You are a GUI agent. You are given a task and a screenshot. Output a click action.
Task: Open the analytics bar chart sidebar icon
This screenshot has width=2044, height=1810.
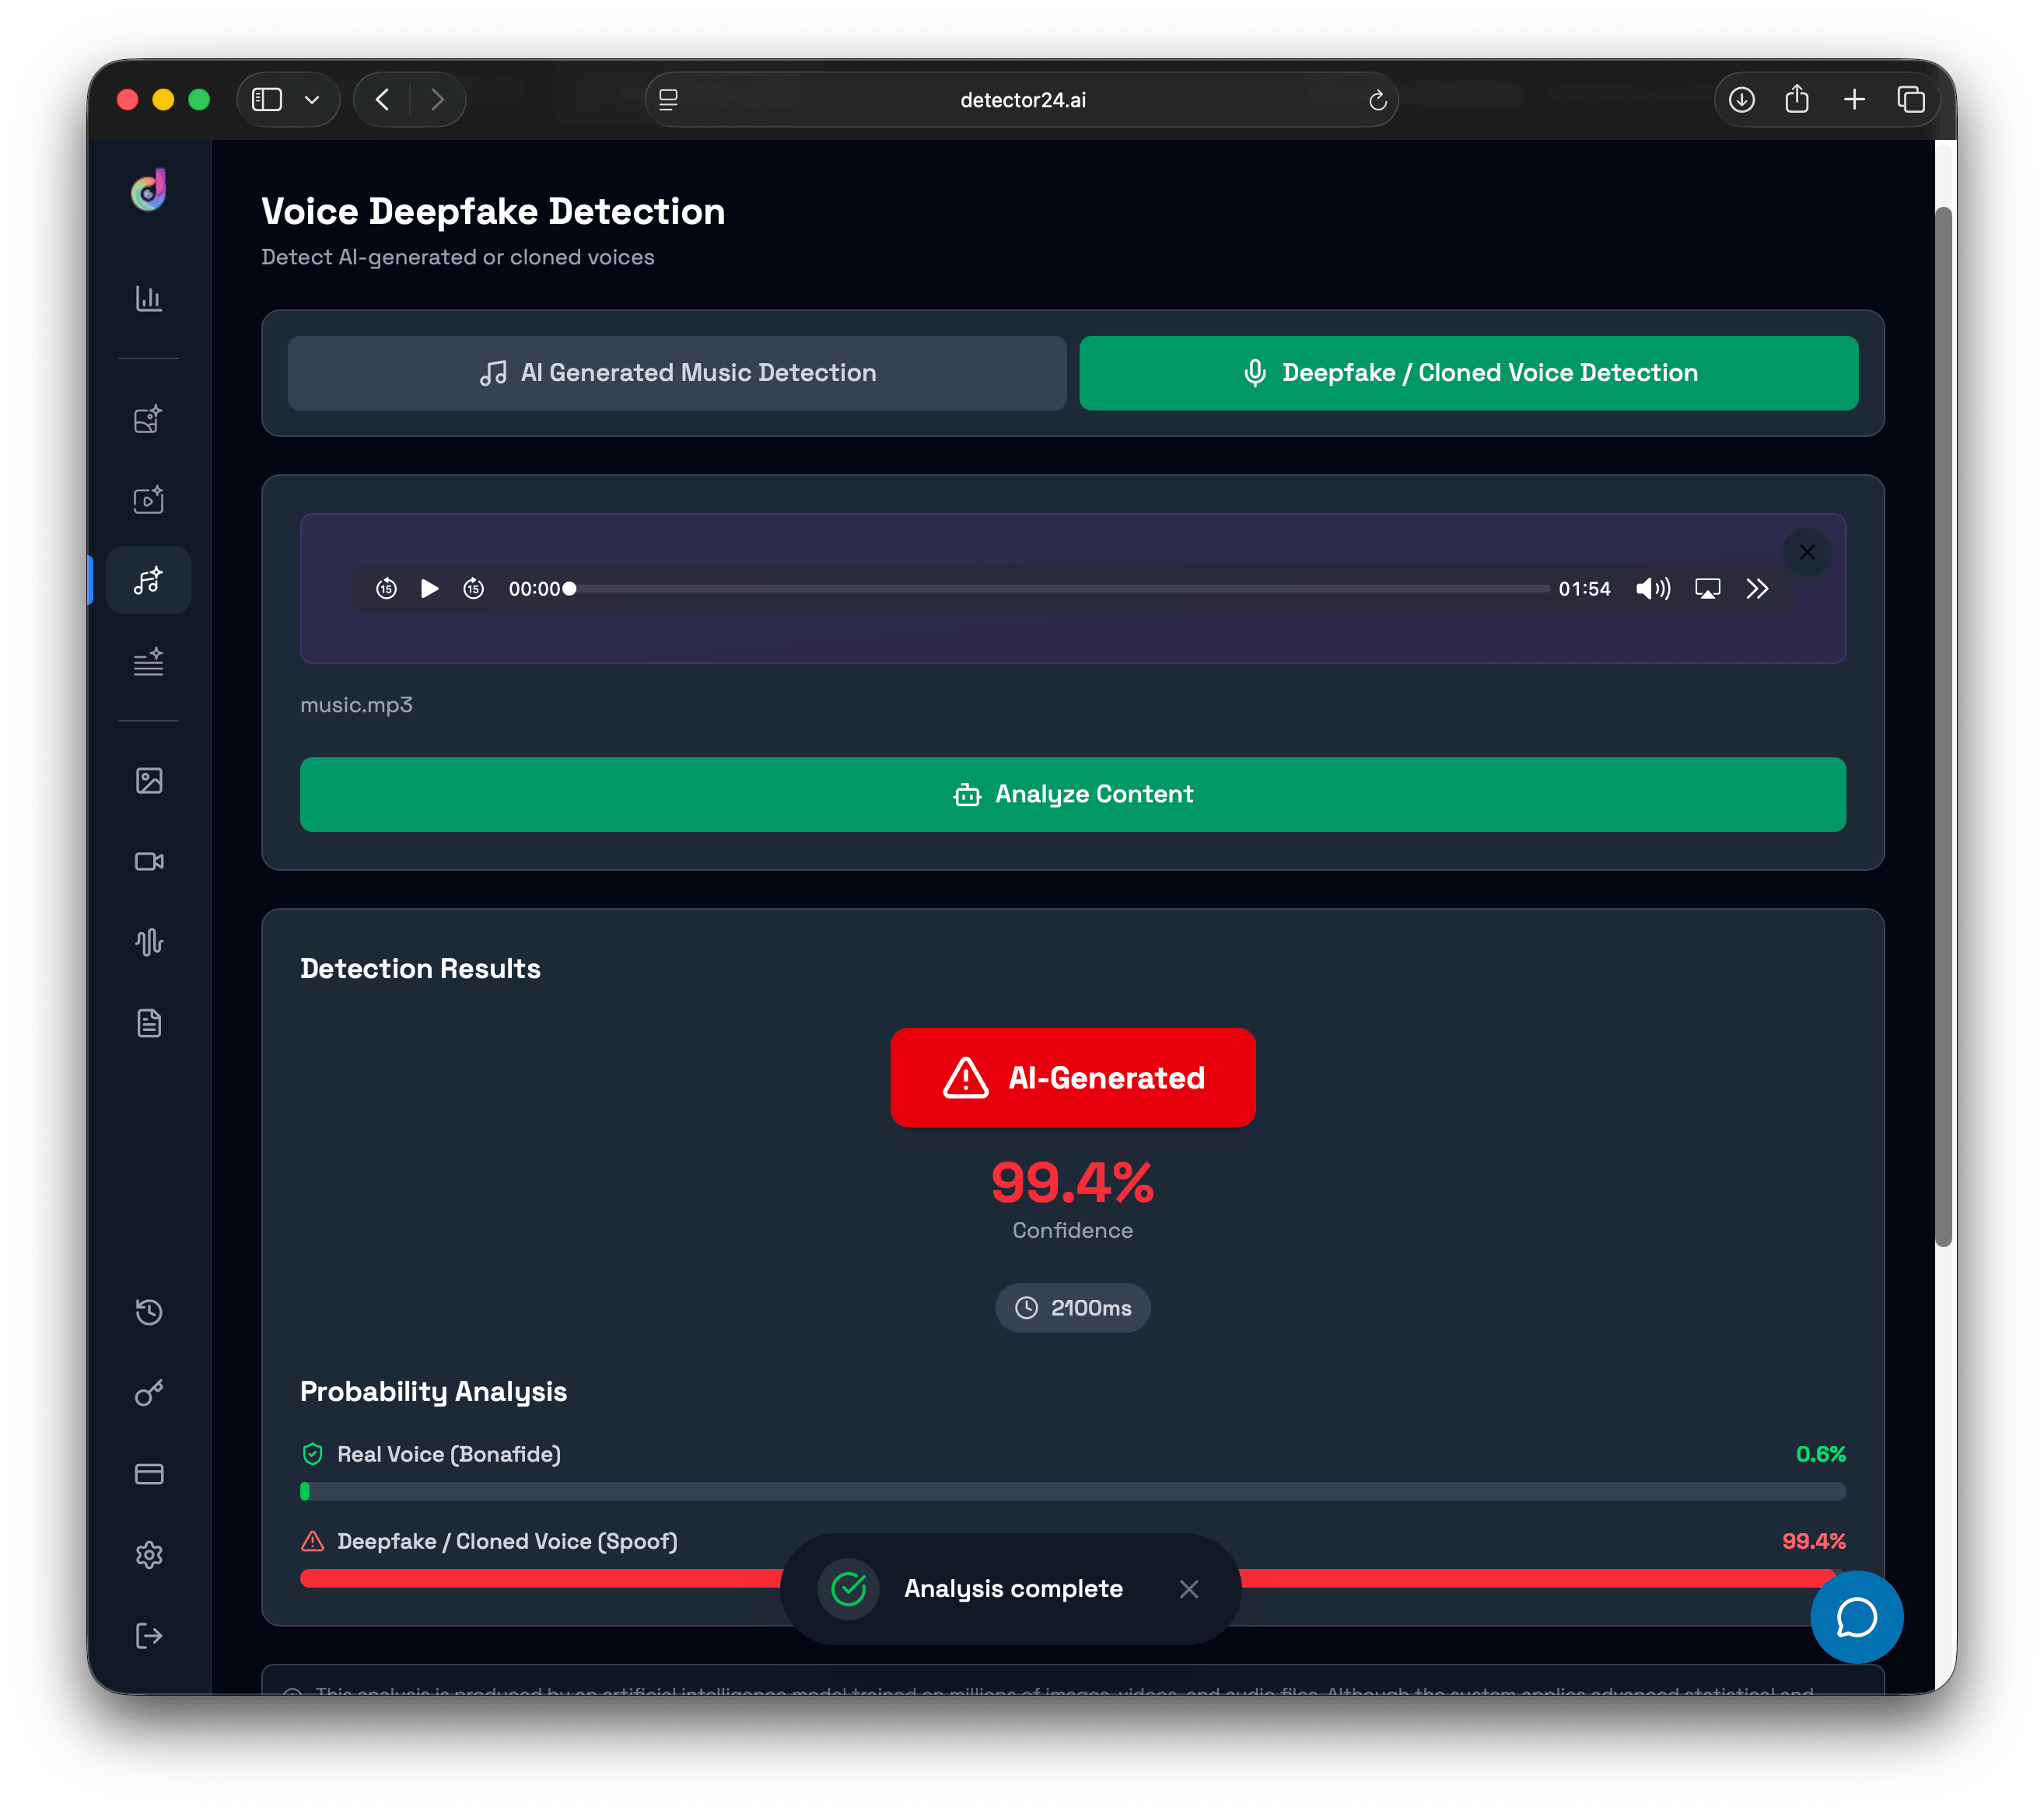(148, 298)
